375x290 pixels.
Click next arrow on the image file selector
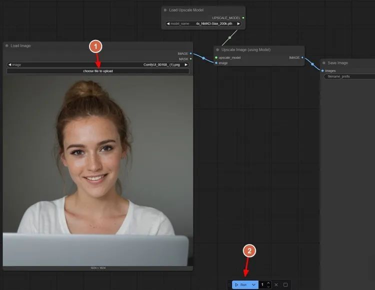pyautogui.click(x=186, y=64)
